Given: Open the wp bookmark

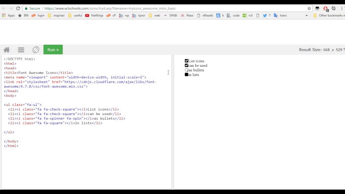Looking at the screenshot, I should pyautogui.click(x=124, y=16).
